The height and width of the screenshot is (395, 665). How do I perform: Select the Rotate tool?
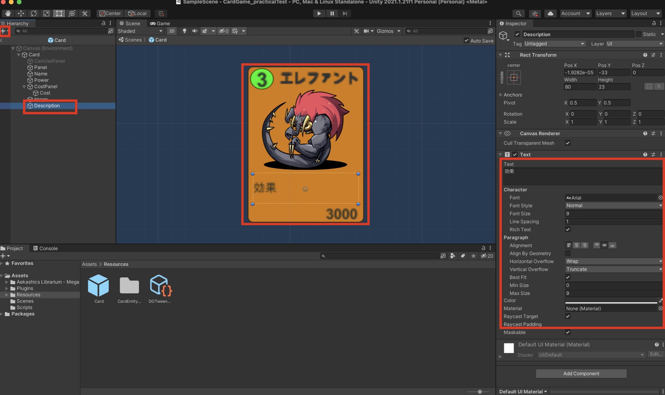[33, 13]
